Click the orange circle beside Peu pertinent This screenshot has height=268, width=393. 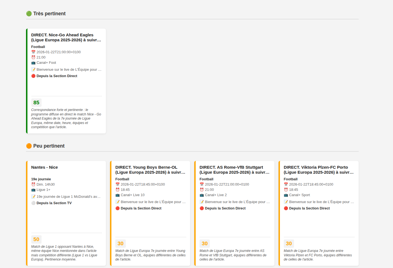coord(29,146)
